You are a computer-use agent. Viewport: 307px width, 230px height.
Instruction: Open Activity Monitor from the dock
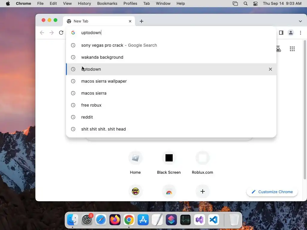click(185, 220)
